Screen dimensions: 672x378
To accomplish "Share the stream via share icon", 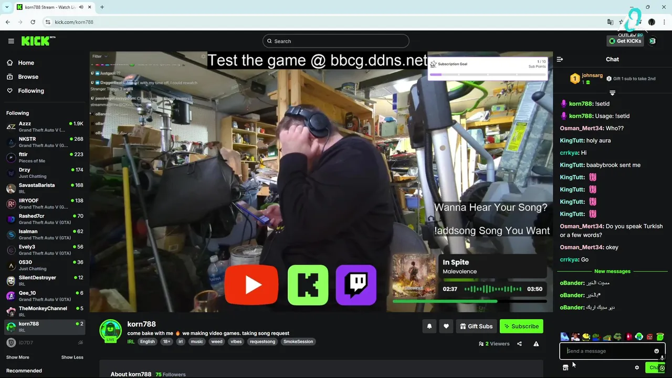I will (x=519, y=344).
